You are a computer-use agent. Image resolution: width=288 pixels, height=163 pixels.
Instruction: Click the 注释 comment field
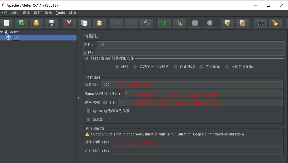coord(189,53)
